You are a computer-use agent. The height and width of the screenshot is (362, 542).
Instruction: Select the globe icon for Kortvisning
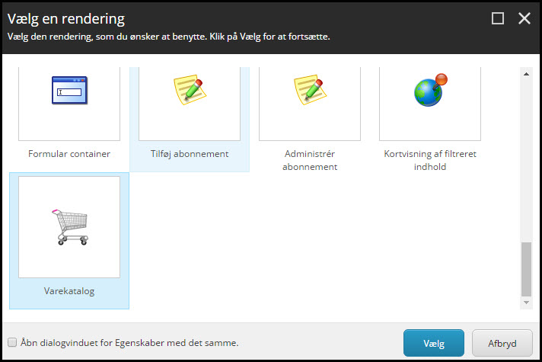pyautogui.click(x=431, y=90)
